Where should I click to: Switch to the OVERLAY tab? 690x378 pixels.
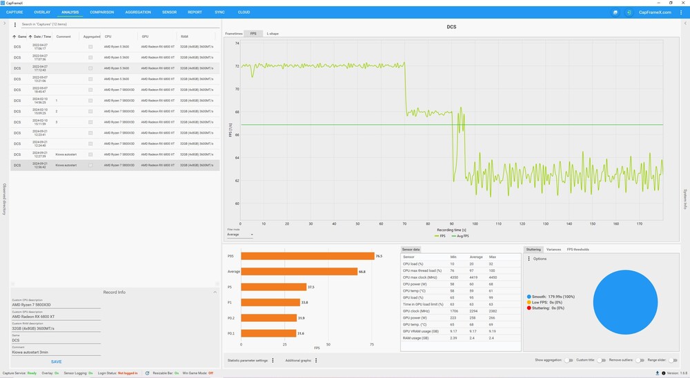pyautogui.click(x=42, y=12)
